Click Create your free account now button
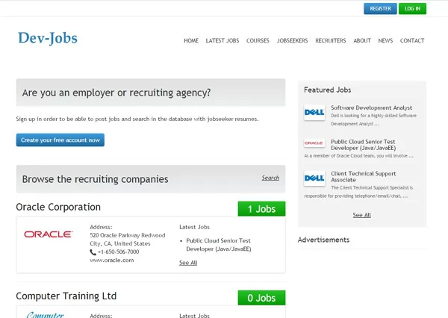448x318 pixels. (x=60, y=140)
